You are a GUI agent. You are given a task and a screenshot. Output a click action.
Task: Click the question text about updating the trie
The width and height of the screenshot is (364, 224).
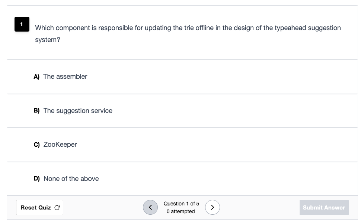pos(188,34)
